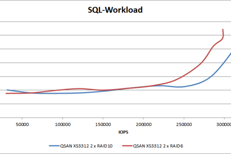Pick the red RAID6 legend line marker

(x=128, y=146)
